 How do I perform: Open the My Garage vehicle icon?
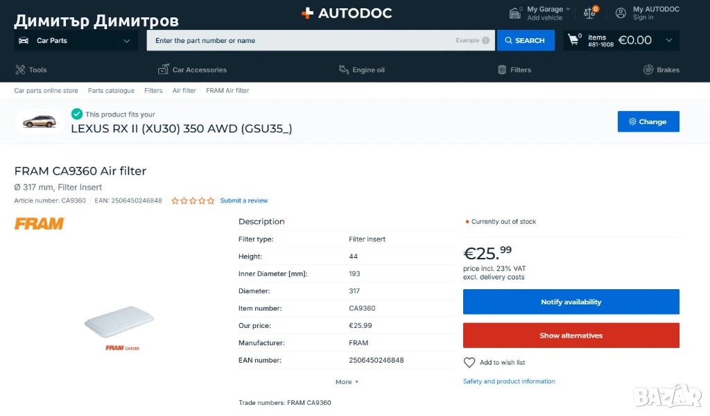pos(515,13)
